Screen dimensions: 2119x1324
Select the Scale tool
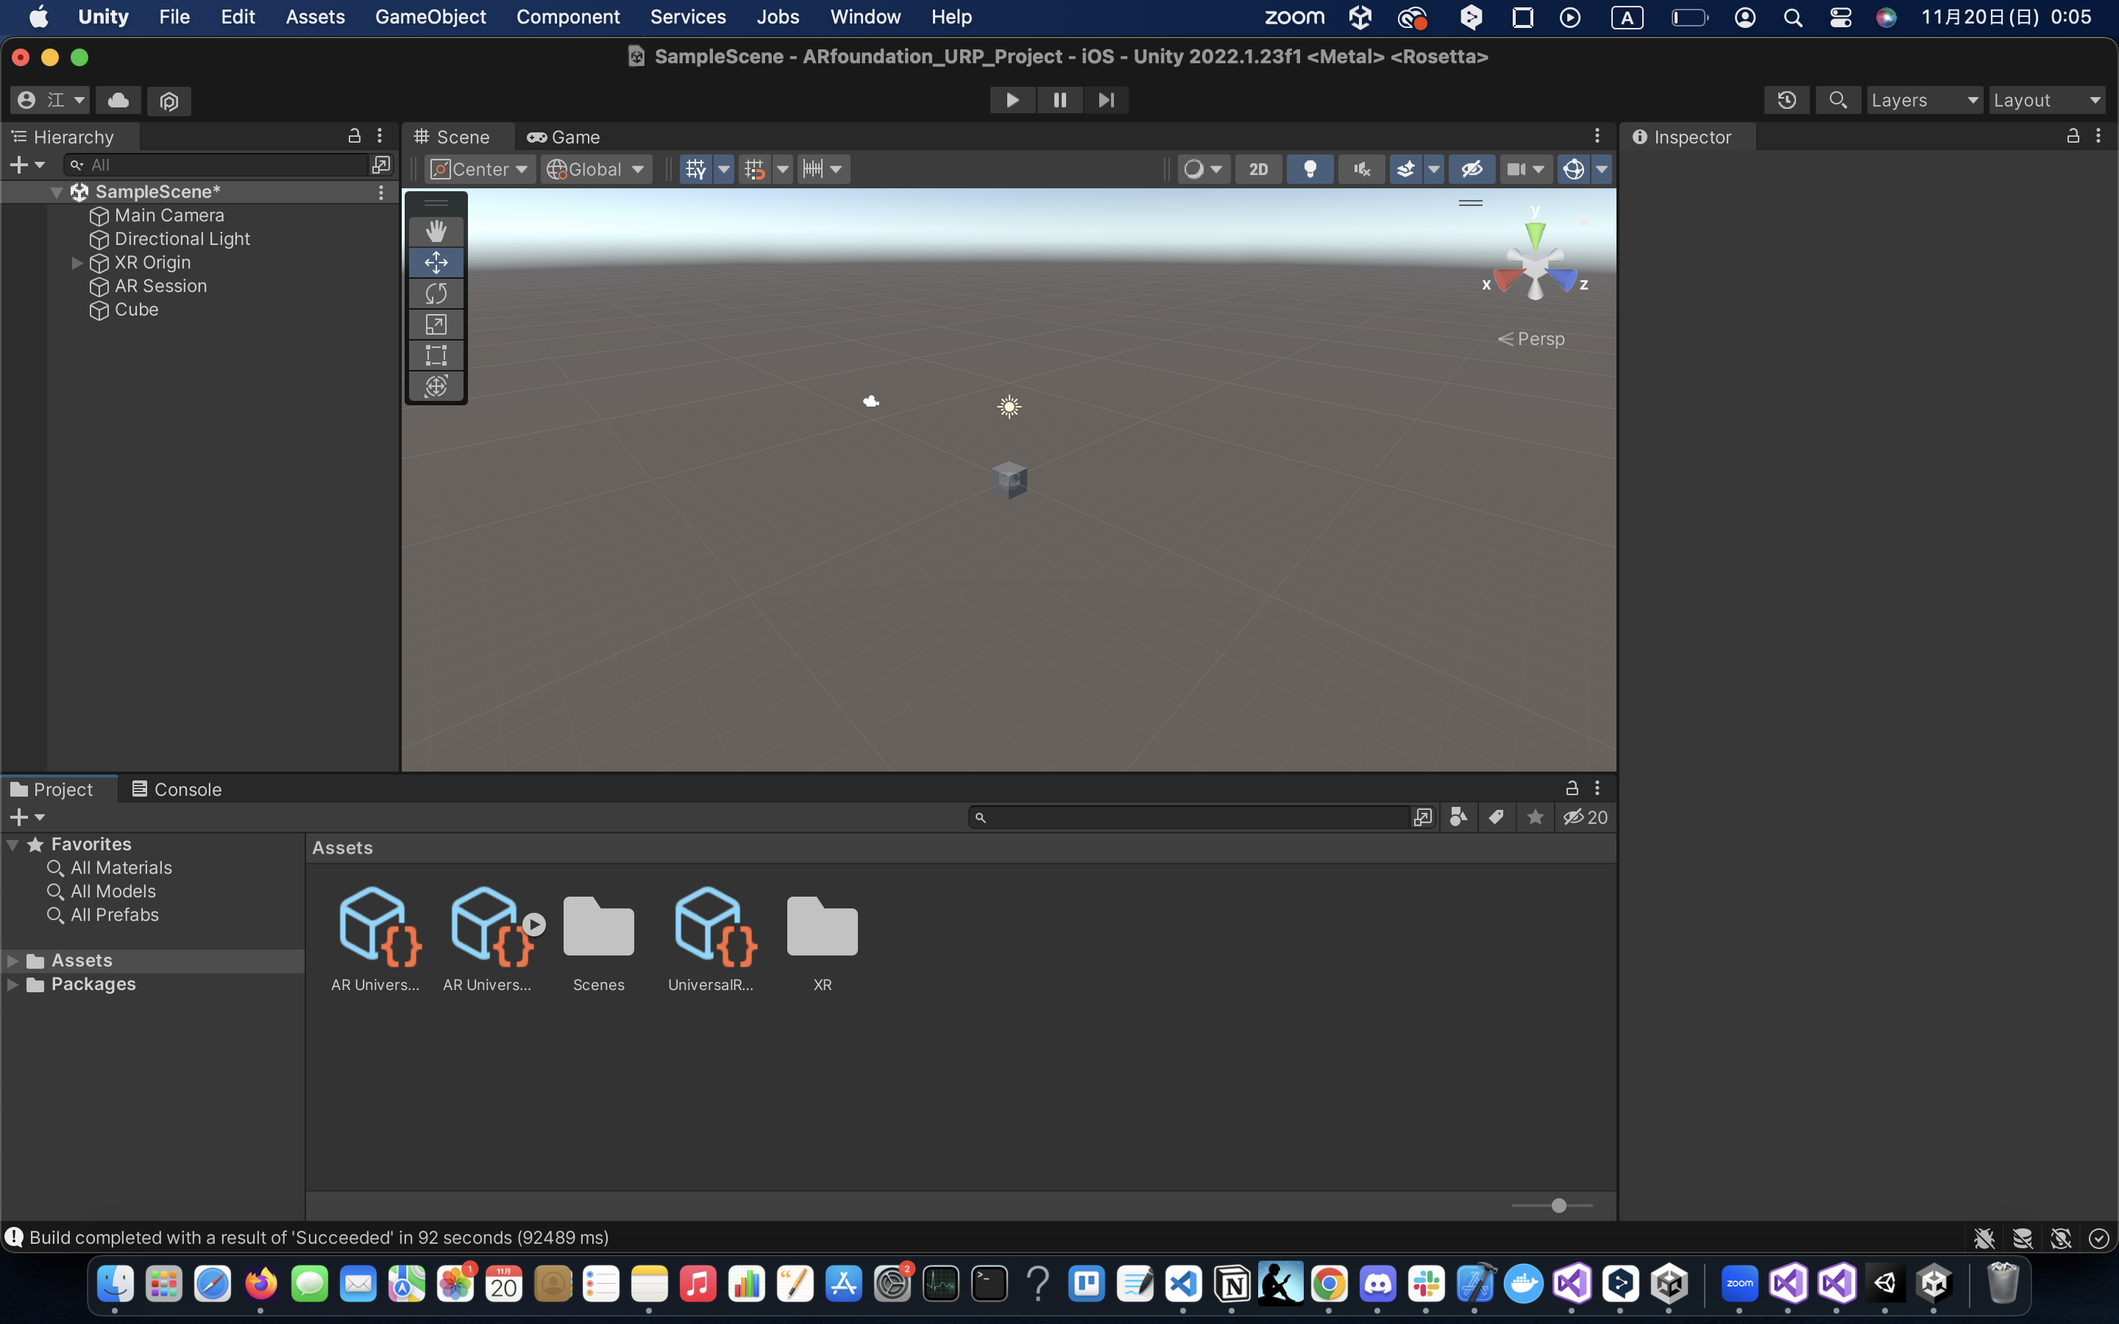pyautogui.click(x=436, y=325)
